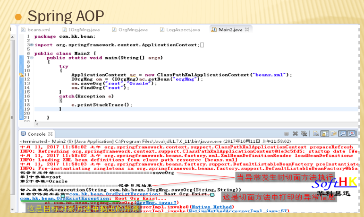Click the "INFO: Pre-instantiating singletons" console line
Screen dimensions: 364x217
click(x=189, y=168)
